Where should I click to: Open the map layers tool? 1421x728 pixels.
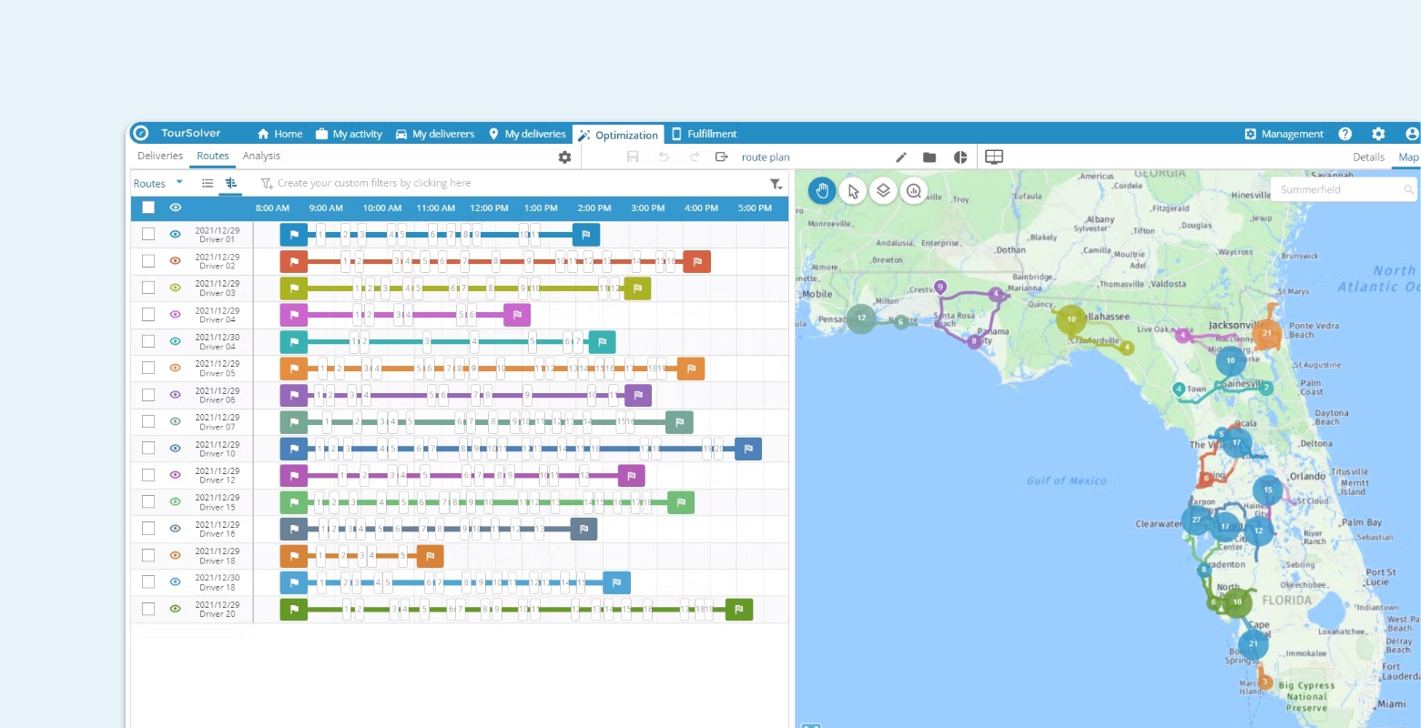coord(883,191)
